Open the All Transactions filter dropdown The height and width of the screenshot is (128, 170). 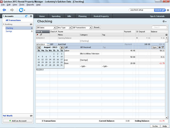82,28
